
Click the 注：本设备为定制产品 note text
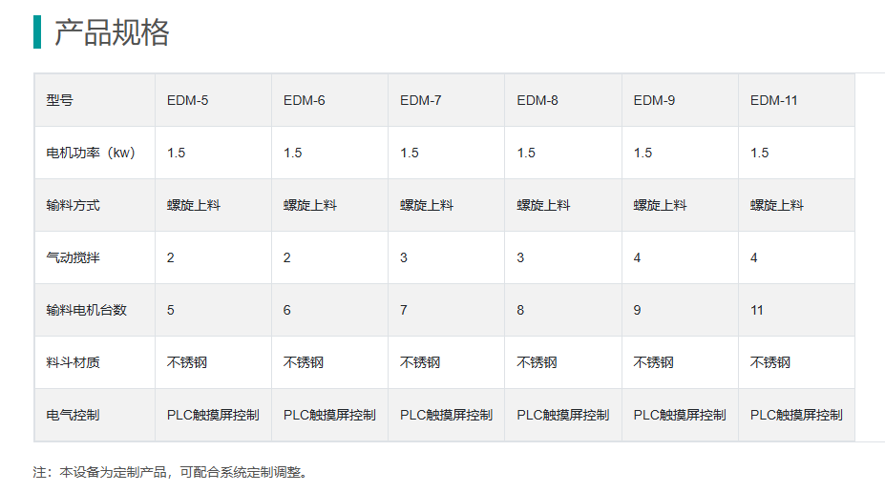[172, 472]
